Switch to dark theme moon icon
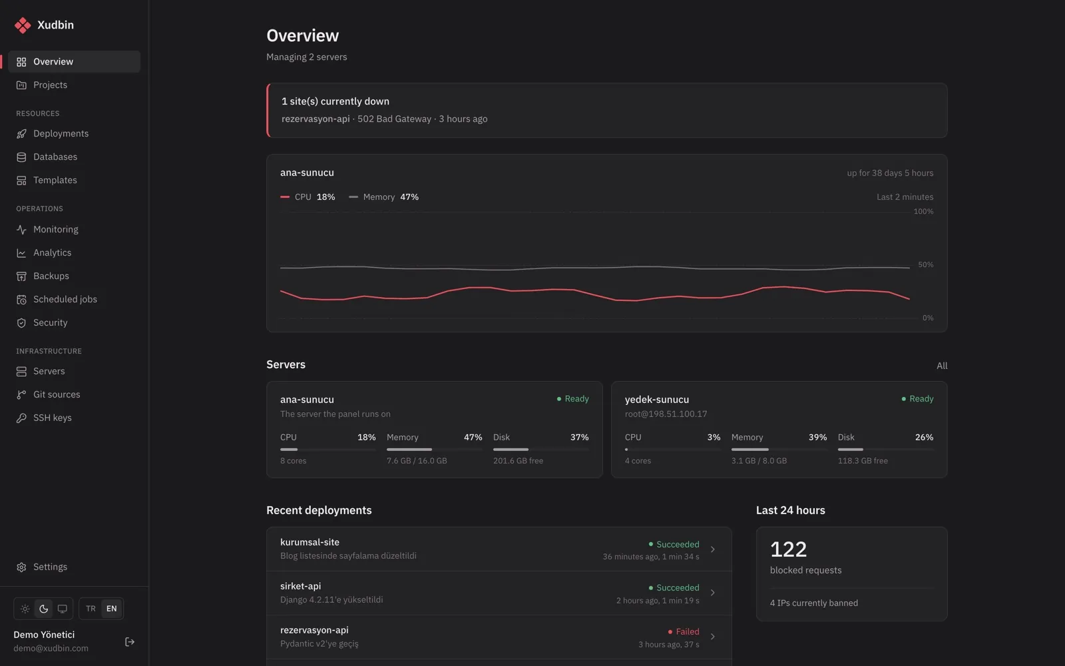 (44, 609)
